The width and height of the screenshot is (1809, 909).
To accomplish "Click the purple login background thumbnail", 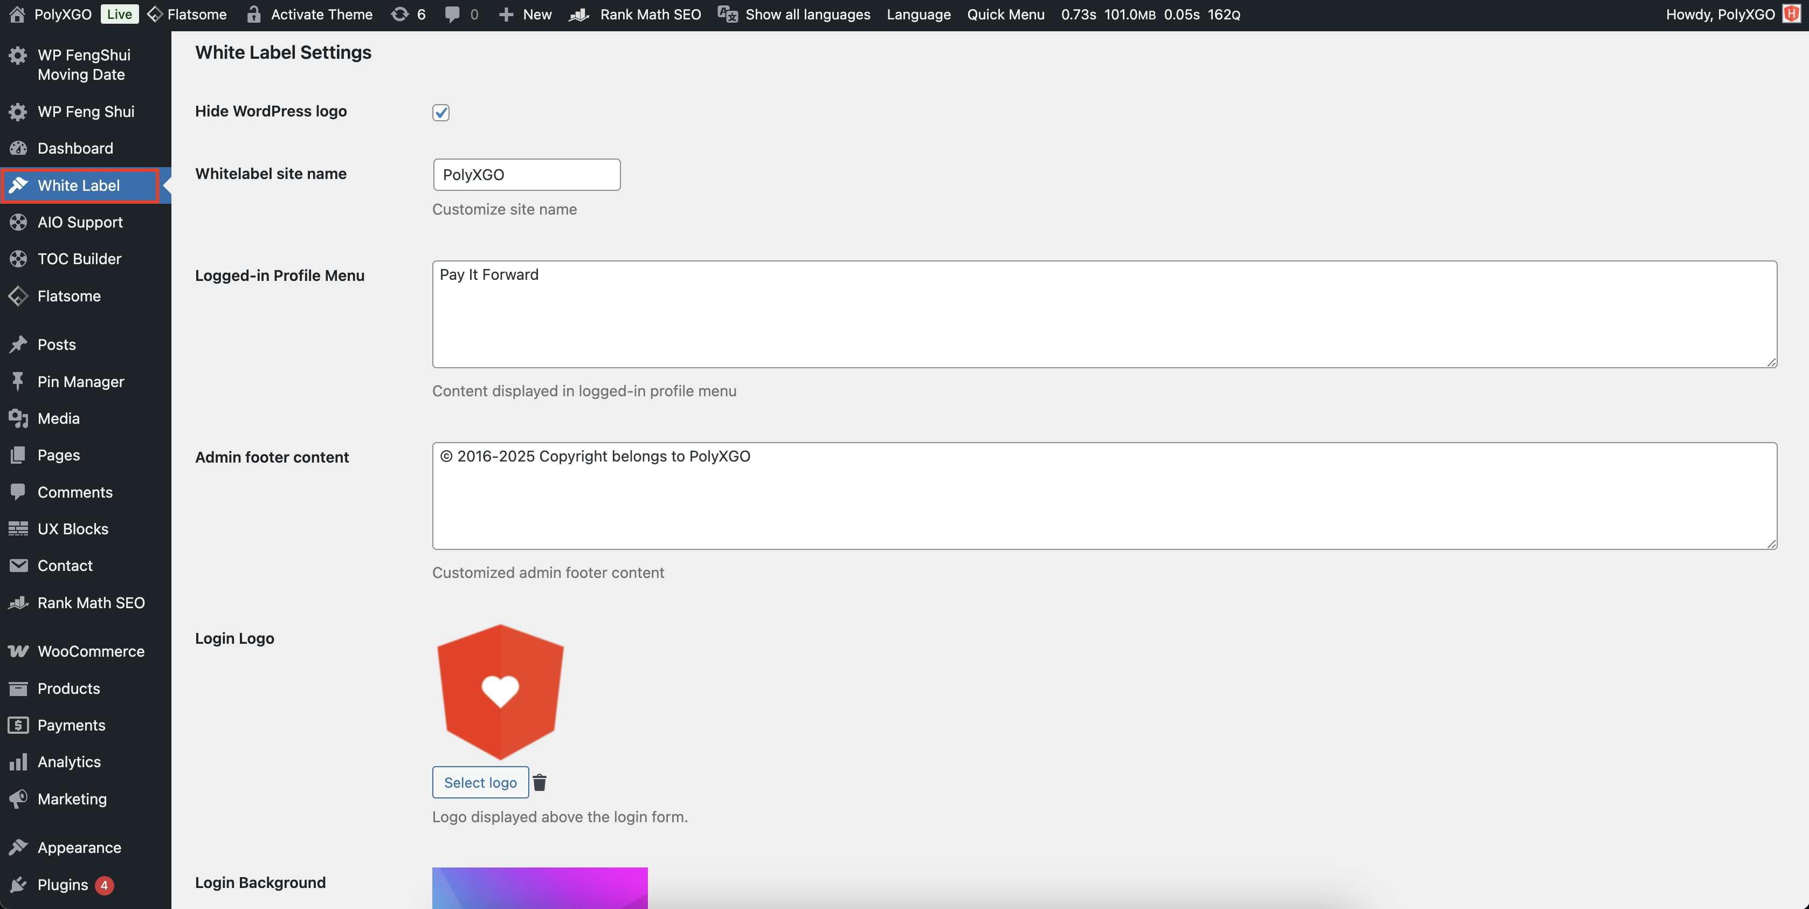I will pos(540,888).
